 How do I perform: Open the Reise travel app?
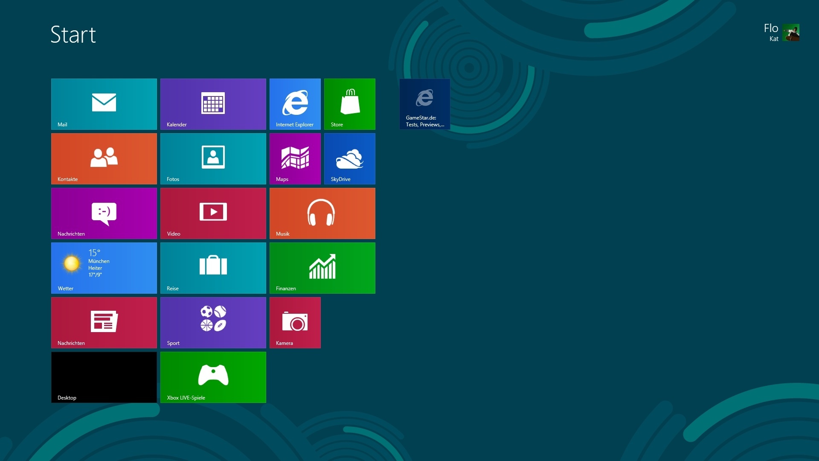click(x=213, y=268)
